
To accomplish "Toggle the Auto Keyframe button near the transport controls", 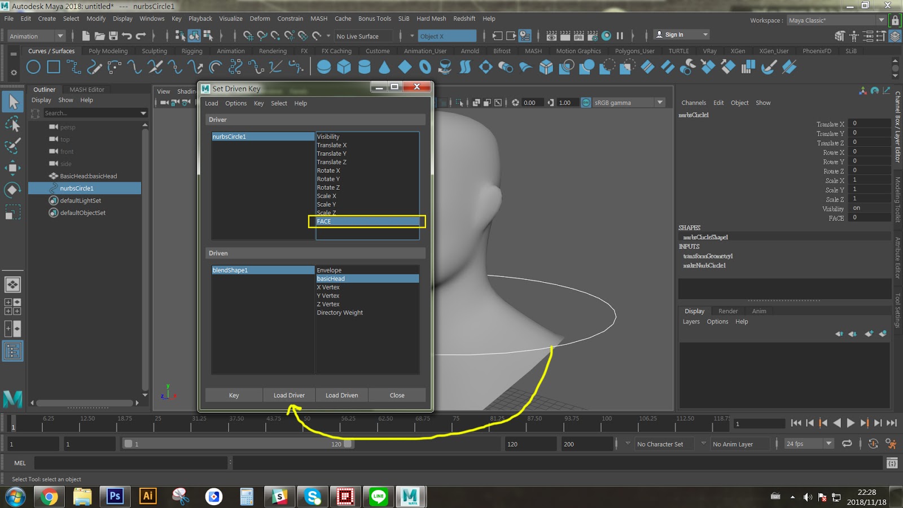I will [x=874, y=444].
